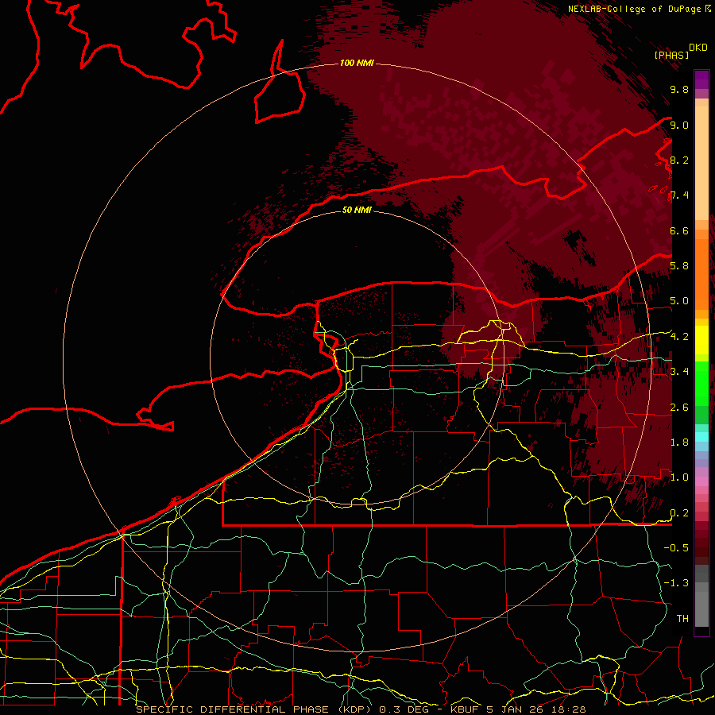The height and width of the screenshot is (715, 715).
Task: Click the 100 NMI range ring label
Action: coord(357,63)
